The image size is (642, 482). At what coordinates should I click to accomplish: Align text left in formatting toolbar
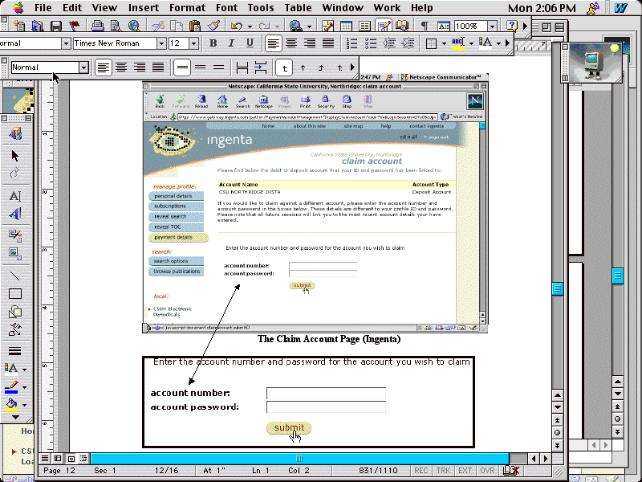(x=273, y=43)
